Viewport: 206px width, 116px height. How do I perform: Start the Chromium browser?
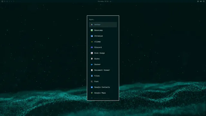[103, 36]
